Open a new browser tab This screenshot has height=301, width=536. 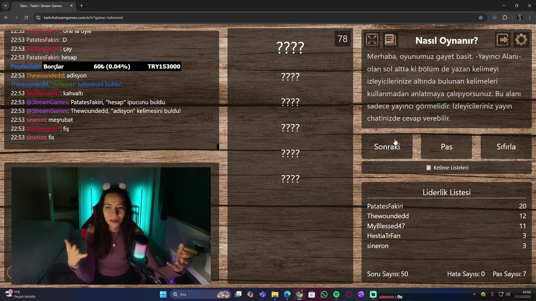(x=81, y=6)
